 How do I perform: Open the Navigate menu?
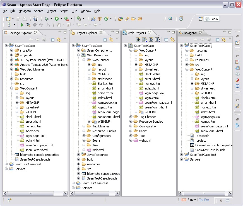tap(25, 11)
